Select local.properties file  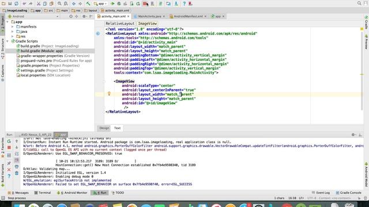coord(43,75)
